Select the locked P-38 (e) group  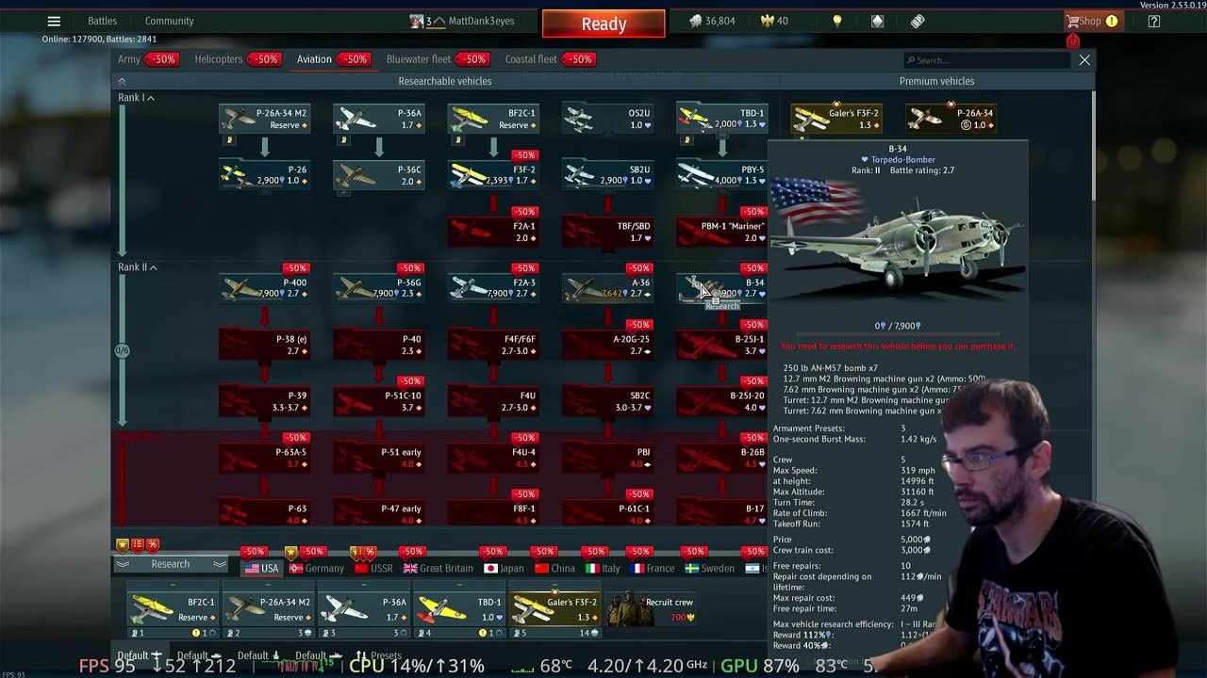pos(265,345)
